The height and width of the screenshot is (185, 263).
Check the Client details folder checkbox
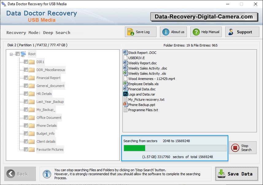(26, 142)
